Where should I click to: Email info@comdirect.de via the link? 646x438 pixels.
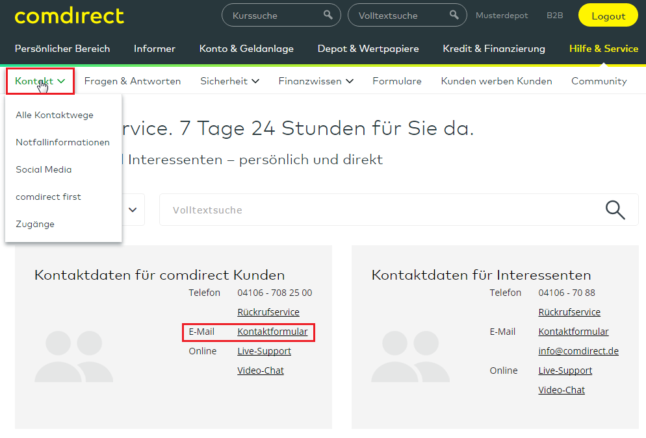point(578,350)
